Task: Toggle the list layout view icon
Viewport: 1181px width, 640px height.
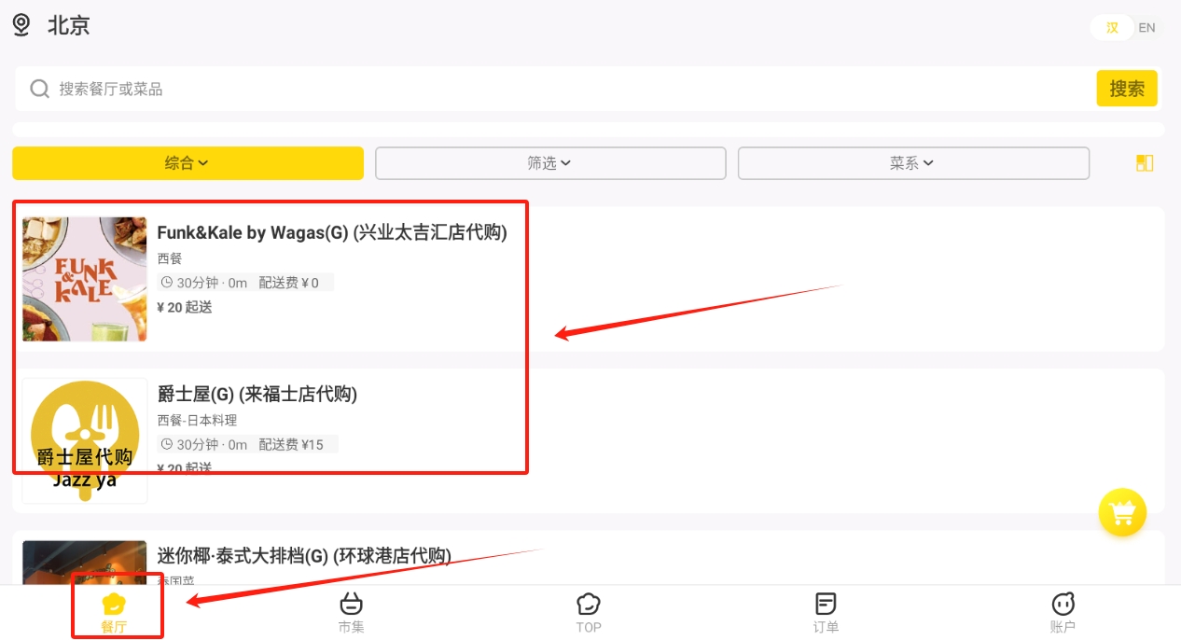Action: [1145, 163]
